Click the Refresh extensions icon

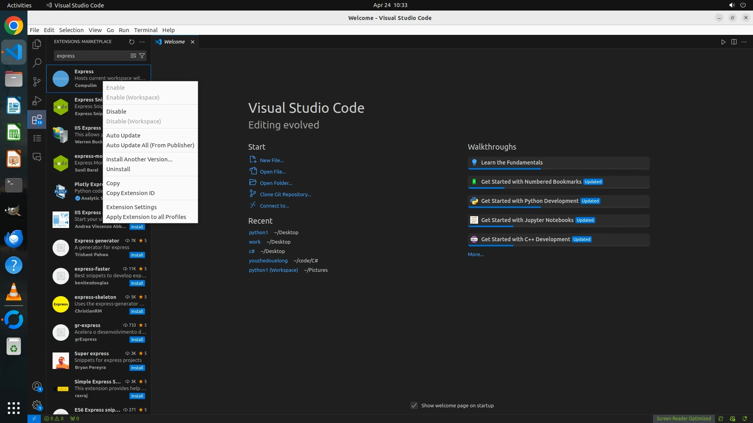(132, 42)
